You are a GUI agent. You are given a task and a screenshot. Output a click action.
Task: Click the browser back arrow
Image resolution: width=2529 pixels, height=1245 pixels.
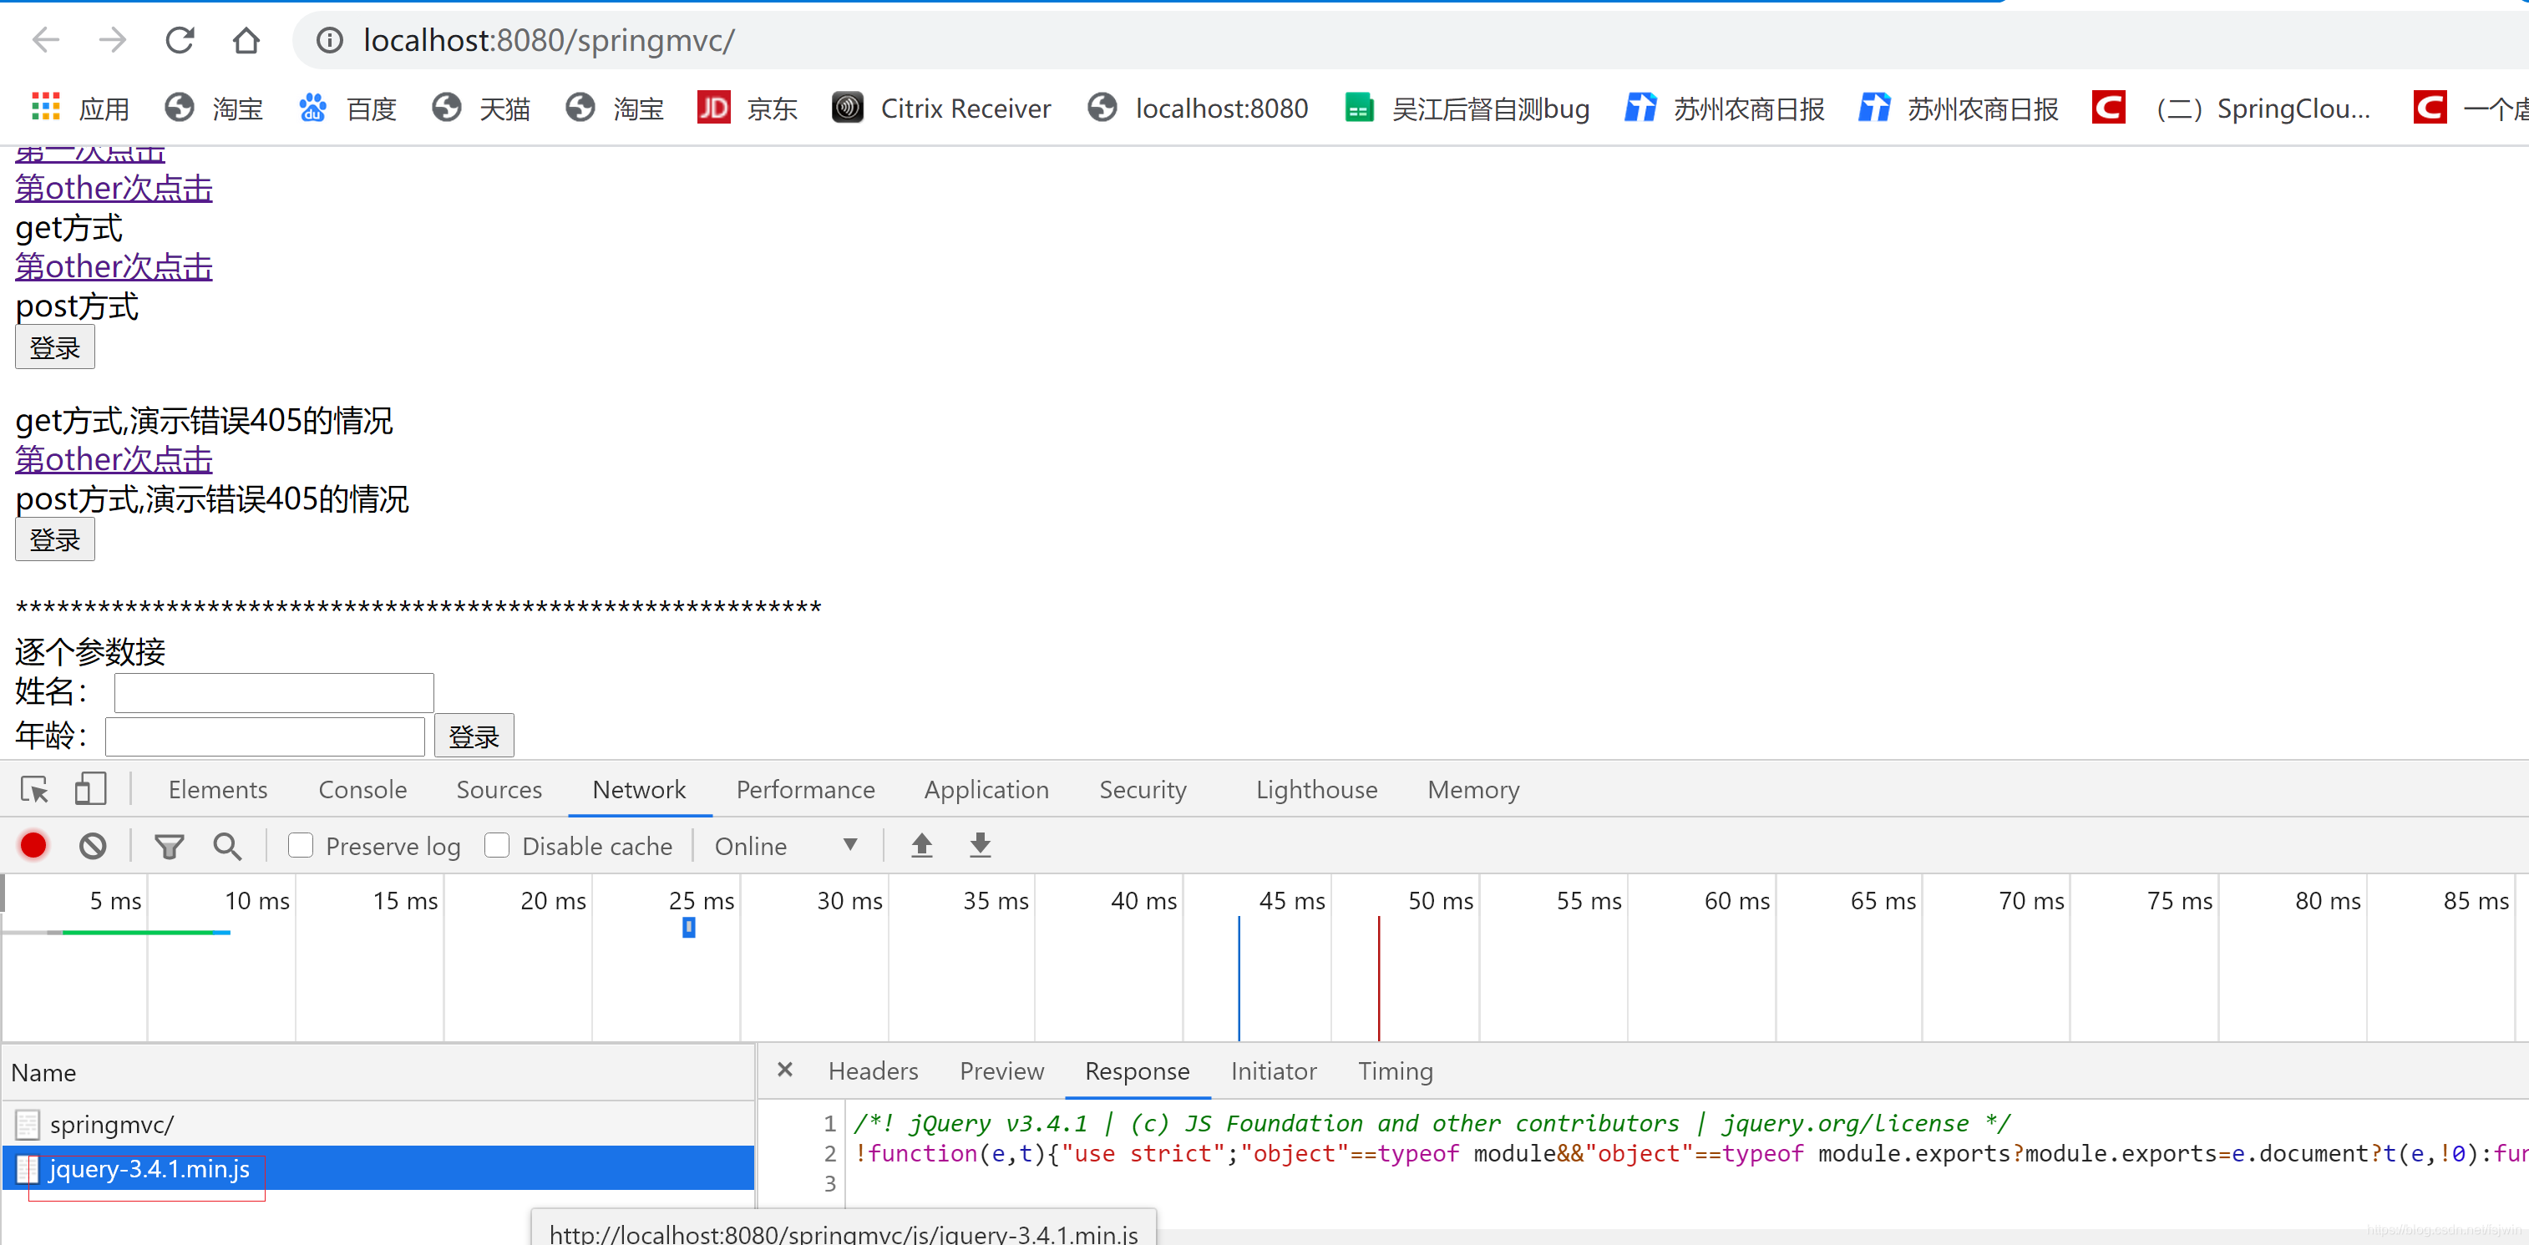(46, 40)
